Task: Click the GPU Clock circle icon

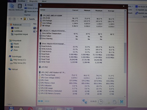Action: click(40, 80)
